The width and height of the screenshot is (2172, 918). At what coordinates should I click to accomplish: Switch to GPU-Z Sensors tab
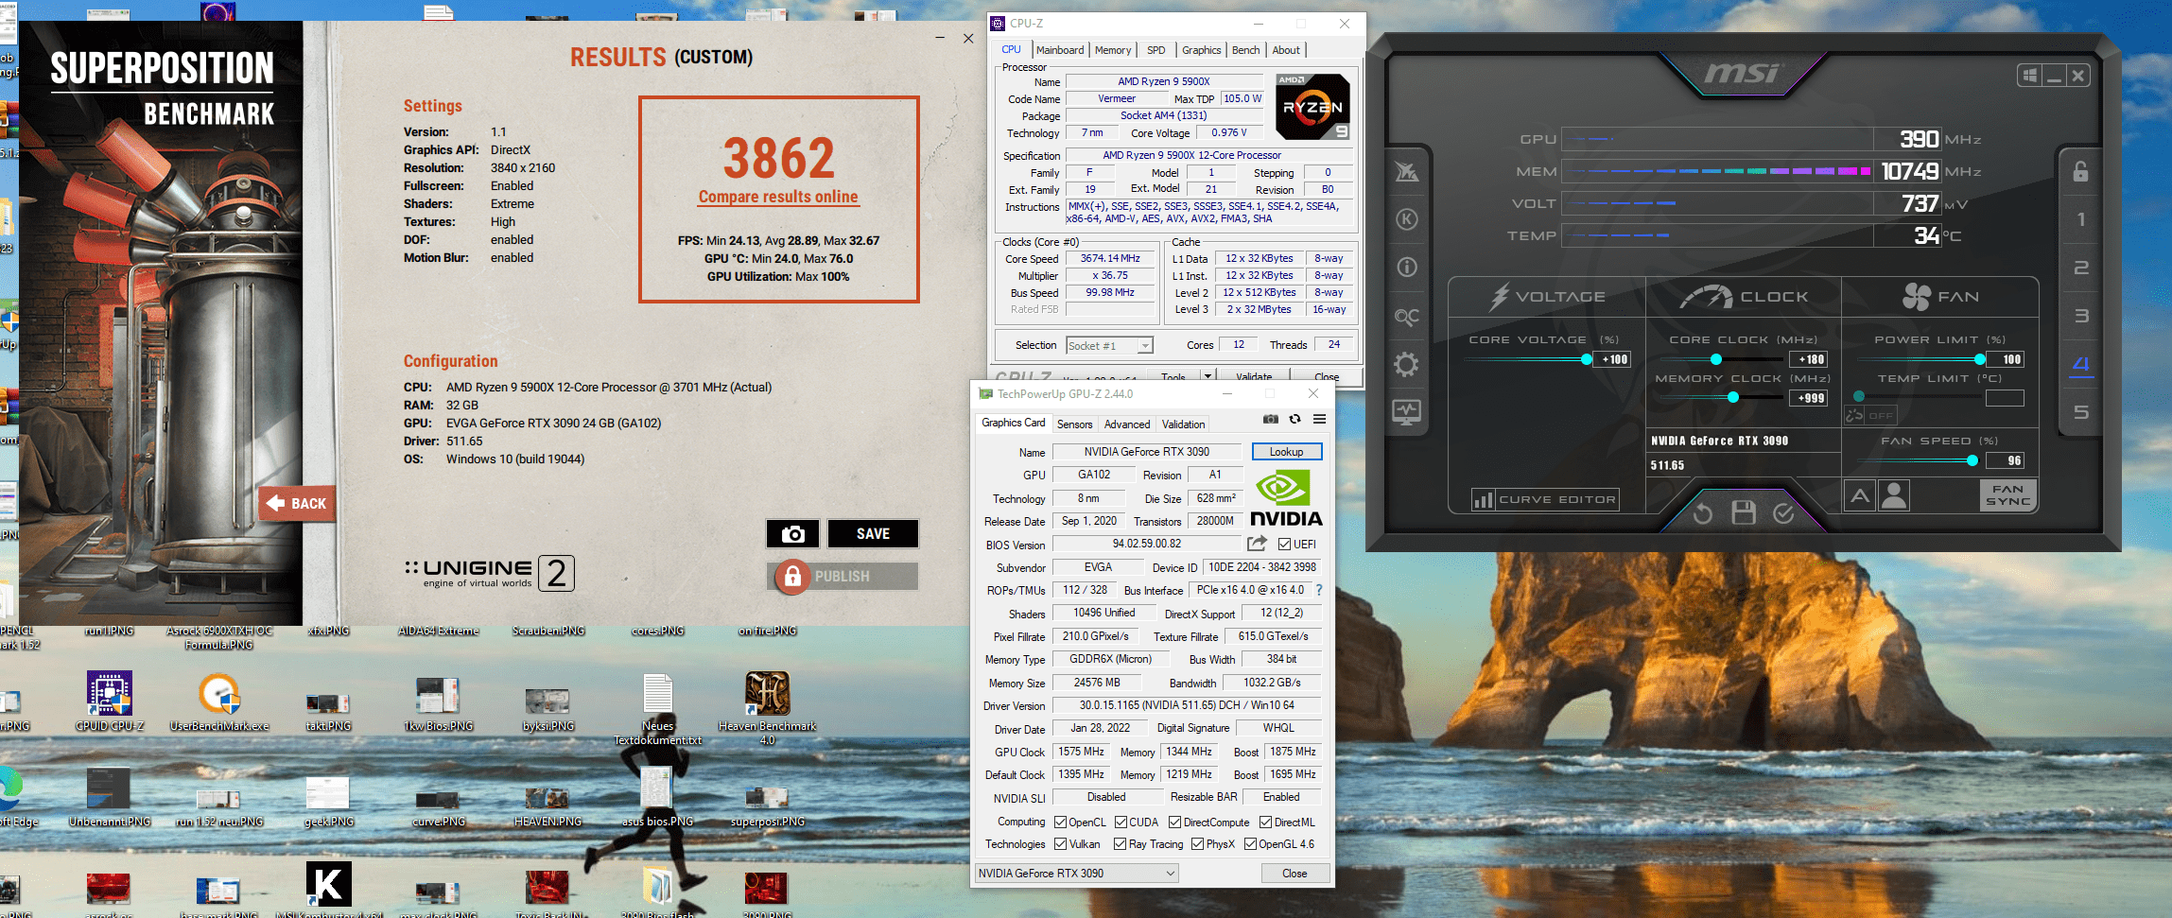coord(1074,424)
